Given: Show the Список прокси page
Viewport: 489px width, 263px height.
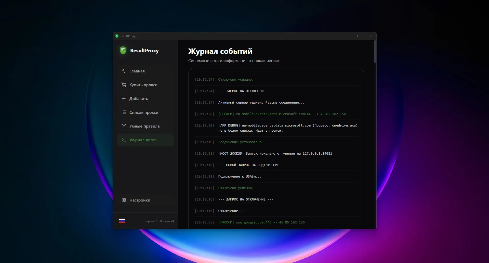Looking at the screenshot, I should [145, 112].
